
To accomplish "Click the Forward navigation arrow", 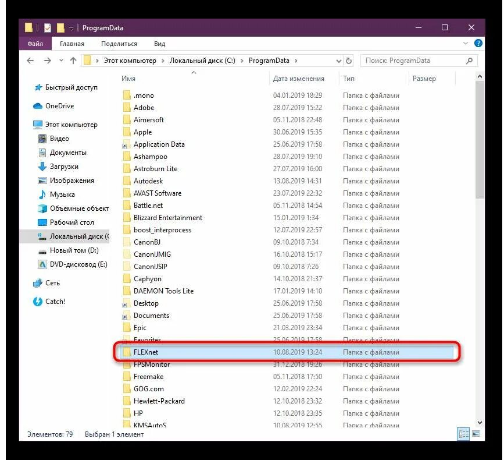I will tap(48, 61).
